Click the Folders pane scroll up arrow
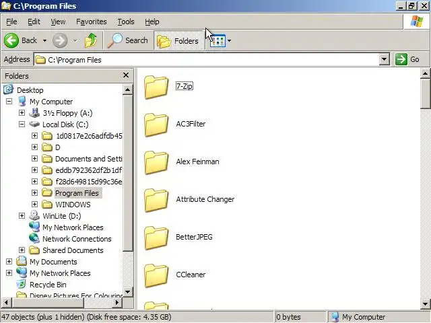This screenshot has height=323, width=431. coord(127,89)
